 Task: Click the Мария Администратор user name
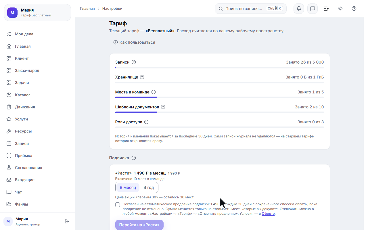[x=22, y=219]
